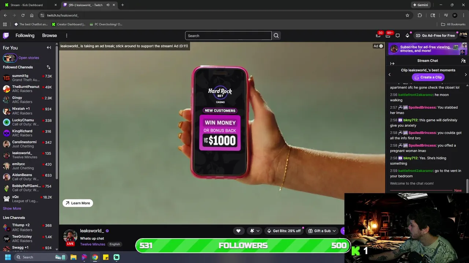Click the English language tag
The width and height of the screenshot is (469, 263).
115,244
